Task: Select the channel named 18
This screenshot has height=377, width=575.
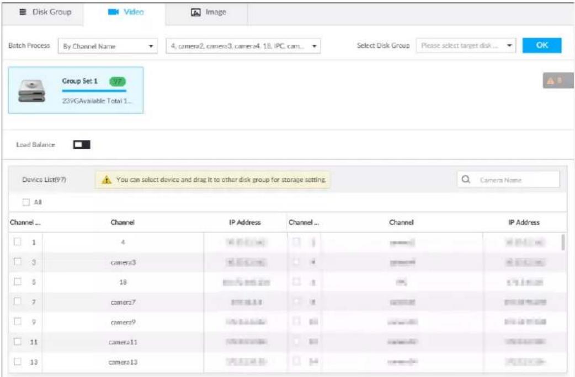Action: click(x=123, y=282)
